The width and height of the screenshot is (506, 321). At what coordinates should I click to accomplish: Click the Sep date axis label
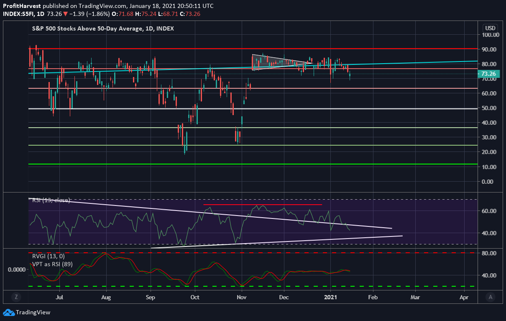(151, 297)
